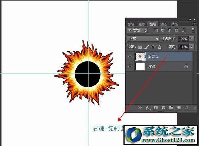Select the 背景 layer thumbnail
The height and width of the screenshot is (146, 199).
coord(140,66)
